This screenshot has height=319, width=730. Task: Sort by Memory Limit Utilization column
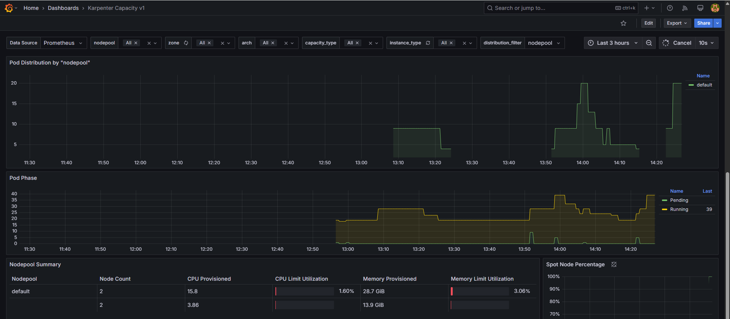(482, 279)
